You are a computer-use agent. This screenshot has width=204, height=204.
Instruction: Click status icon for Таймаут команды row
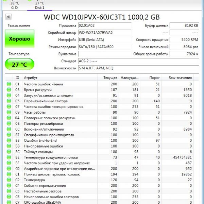[x=9, y=152]
